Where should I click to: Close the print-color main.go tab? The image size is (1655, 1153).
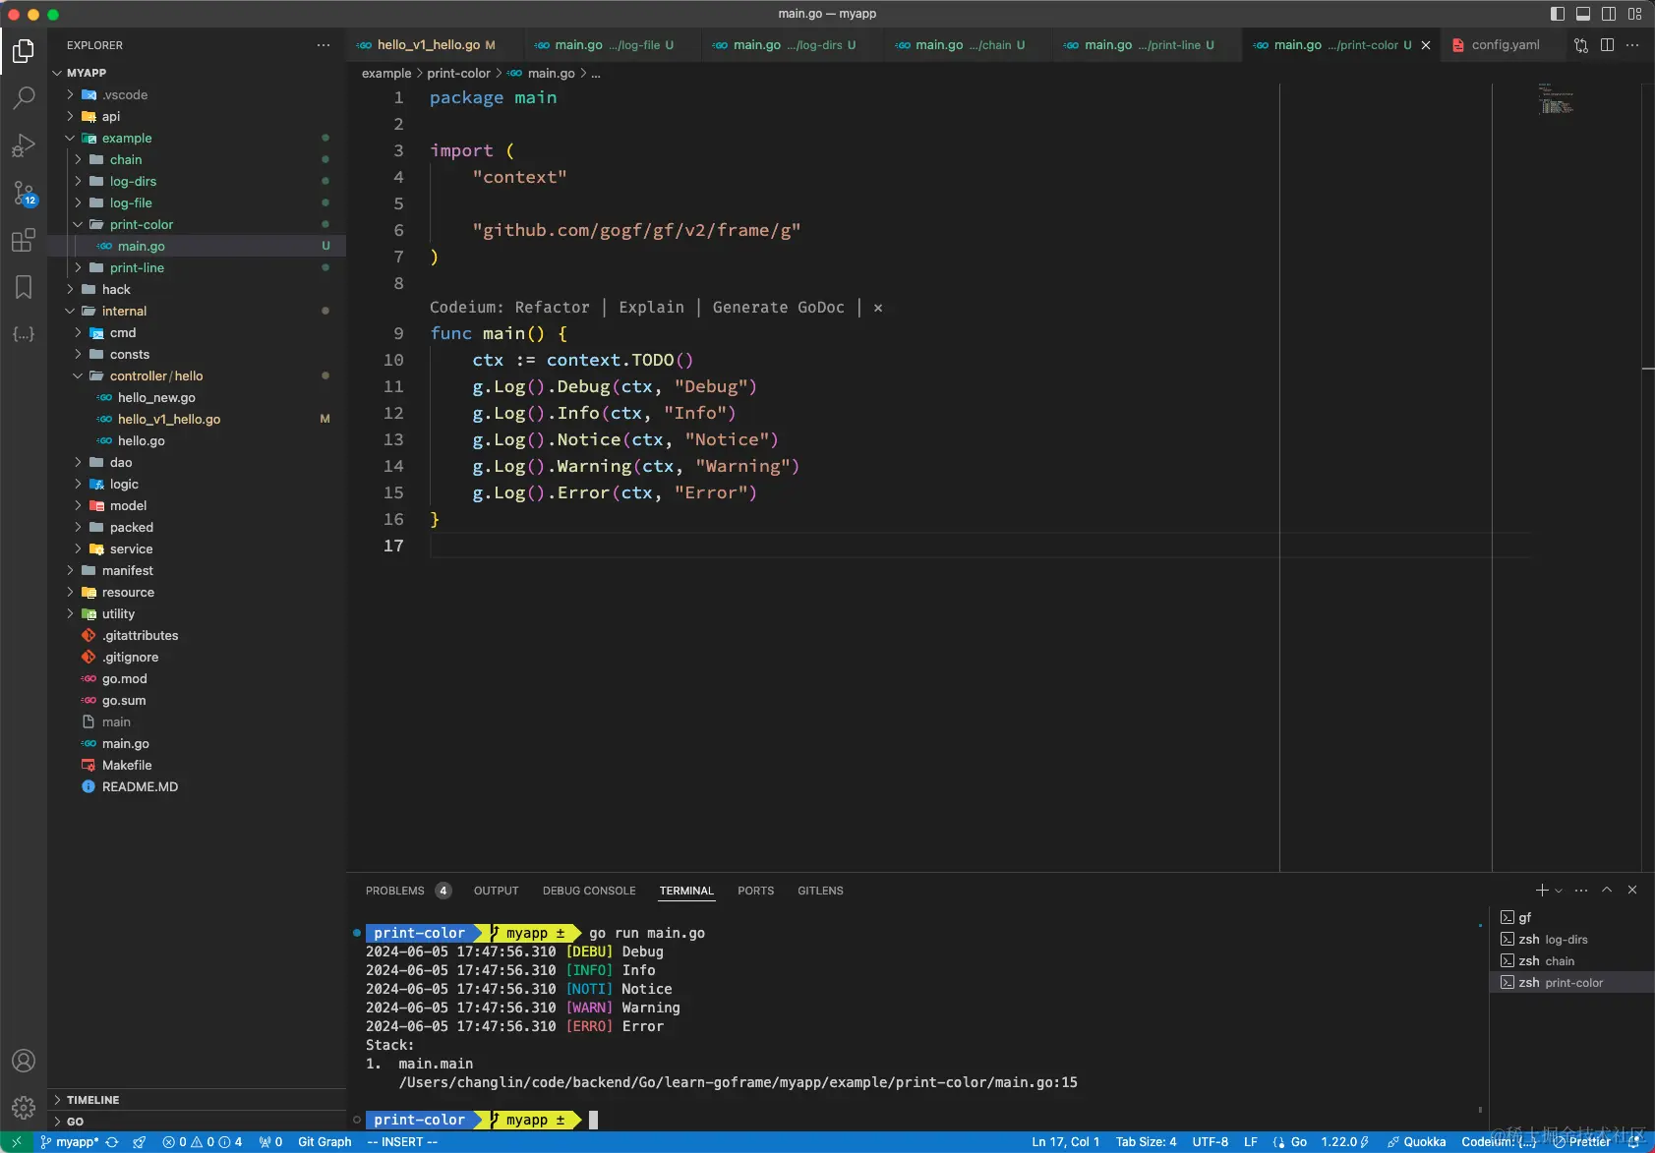[1426, 45]
